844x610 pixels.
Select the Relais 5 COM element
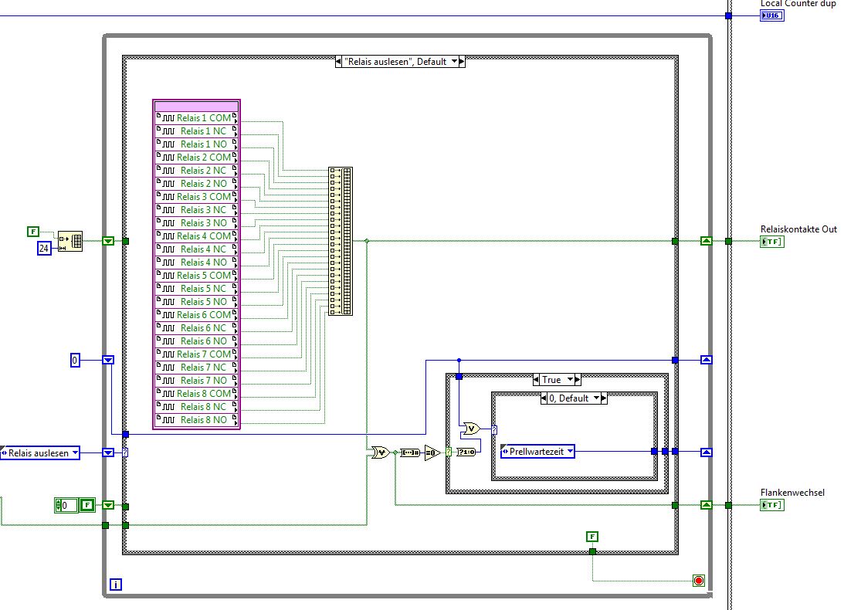pos(196,275)
